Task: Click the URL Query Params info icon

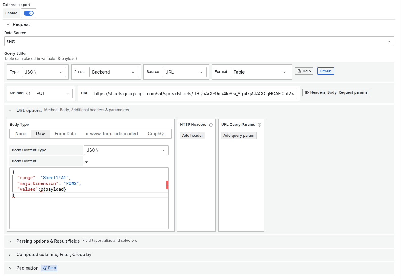Action: (x=259, y=125)
